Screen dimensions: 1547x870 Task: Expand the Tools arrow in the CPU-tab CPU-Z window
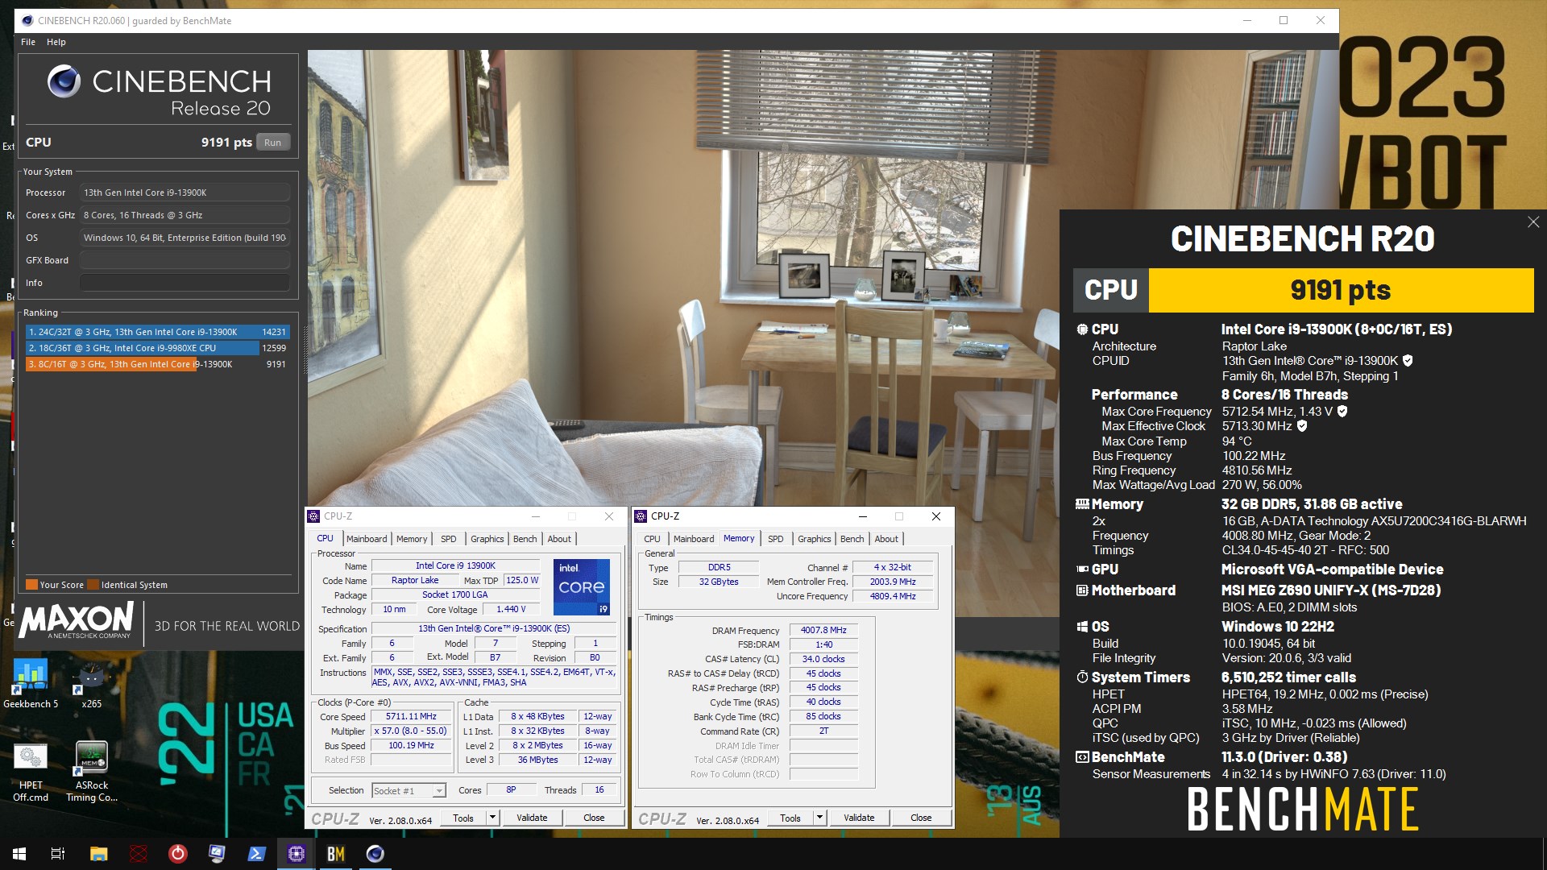click(492, 818)
